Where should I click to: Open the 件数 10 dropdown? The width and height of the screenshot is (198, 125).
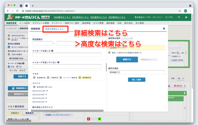point(180,79)
